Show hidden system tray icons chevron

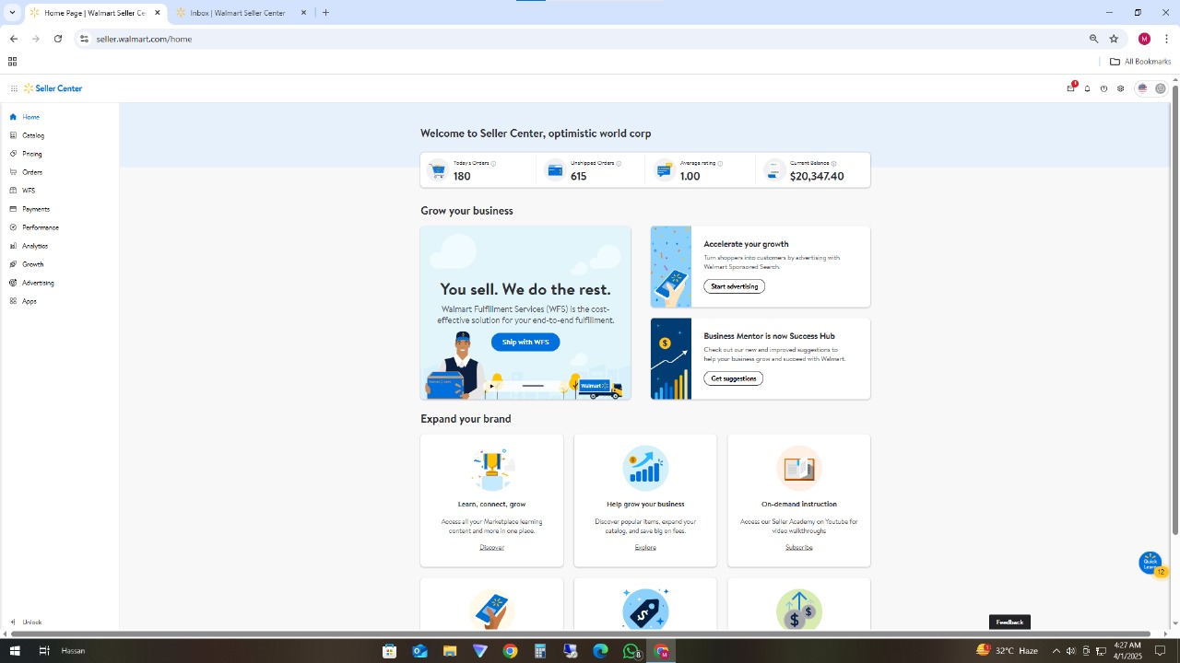pyautogui.click(x=1056, y=651)
